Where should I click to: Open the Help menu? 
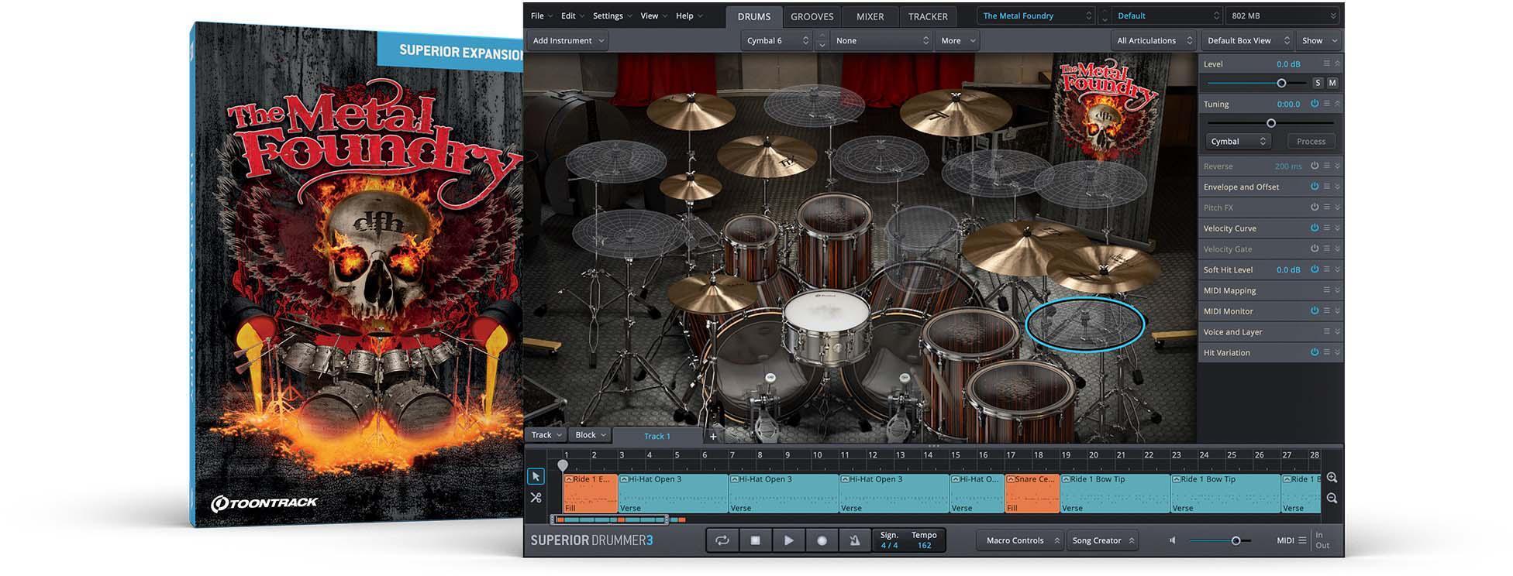[x=689, y=15]
